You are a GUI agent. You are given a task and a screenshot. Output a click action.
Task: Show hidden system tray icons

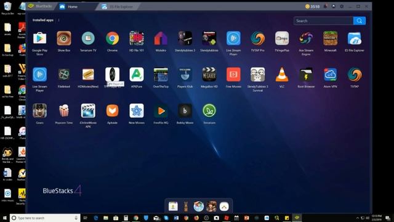(357, 218)
